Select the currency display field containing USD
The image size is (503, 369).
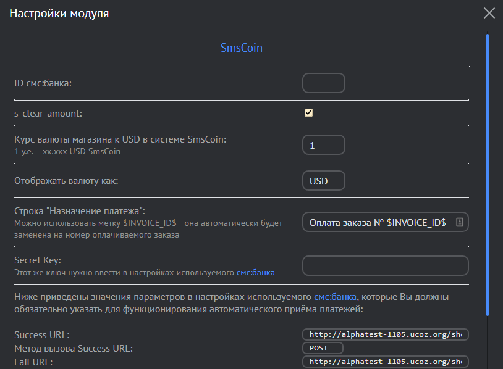[x=323, y=181]
